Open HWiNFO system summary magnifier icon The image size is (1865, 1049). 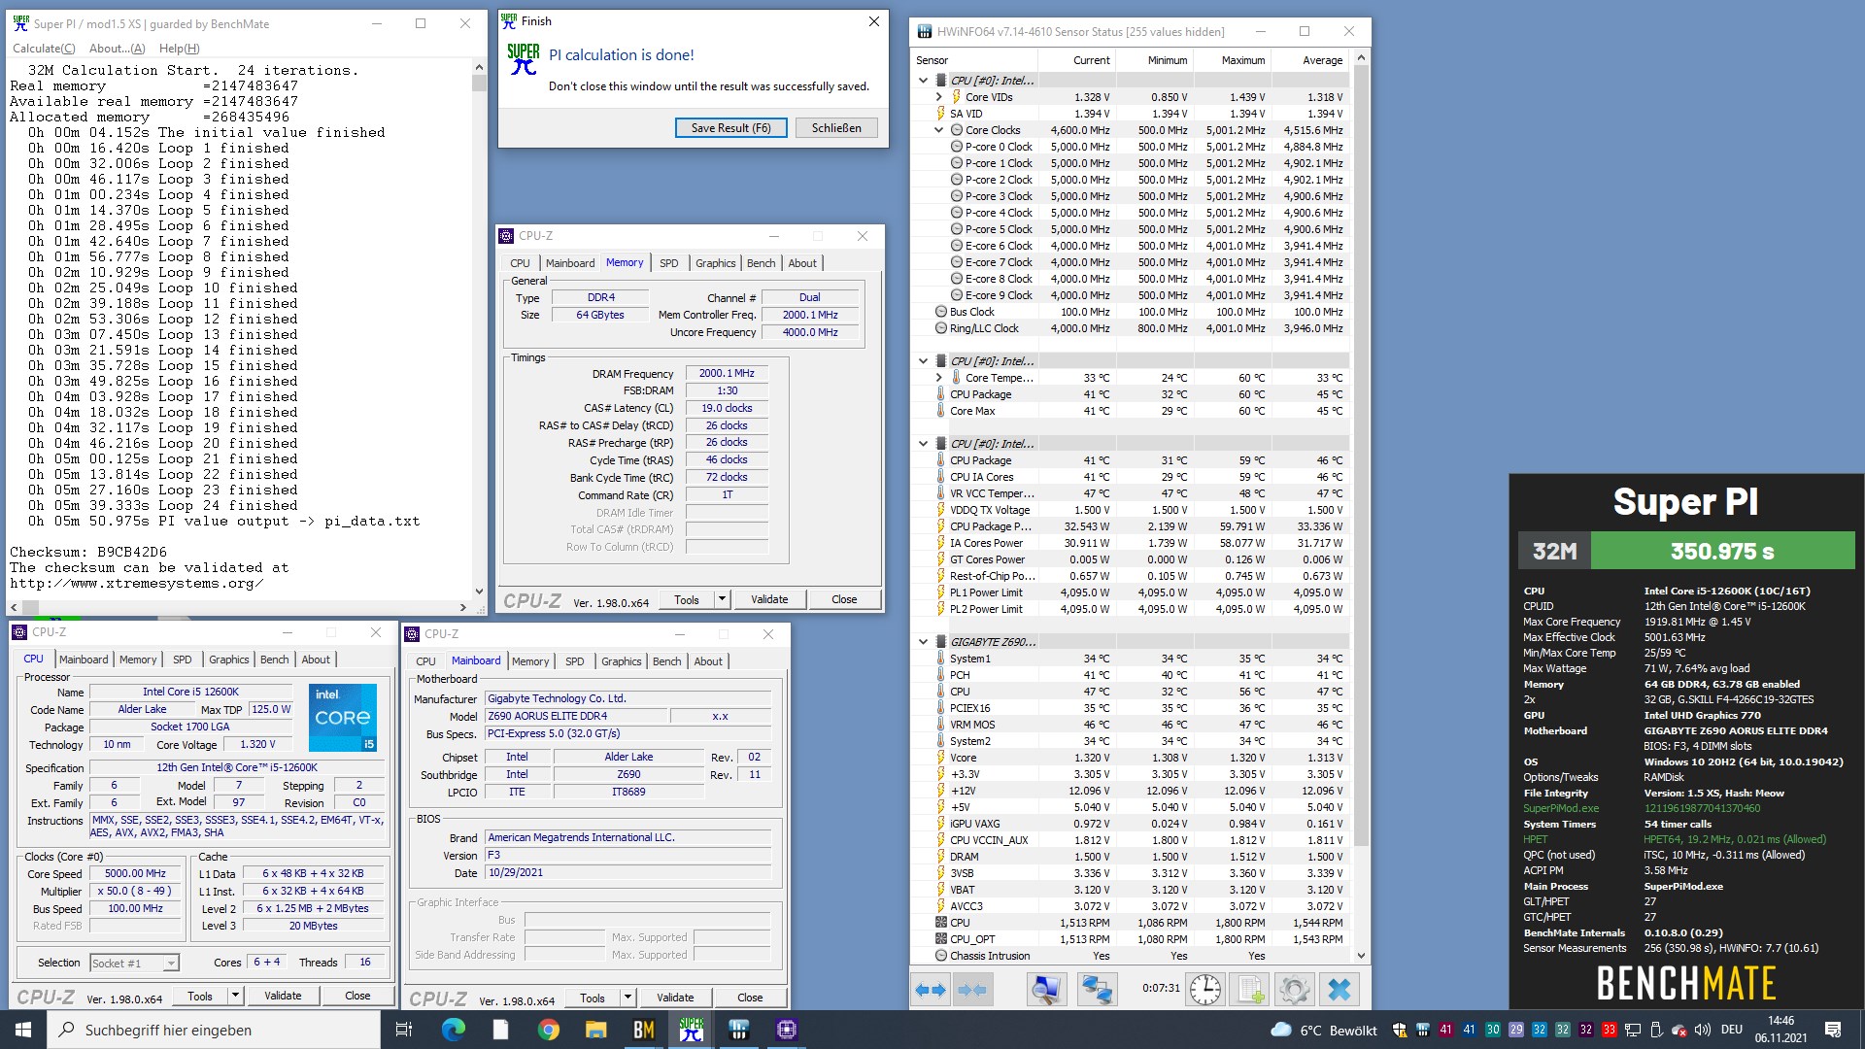click(x=1046, y=990)
